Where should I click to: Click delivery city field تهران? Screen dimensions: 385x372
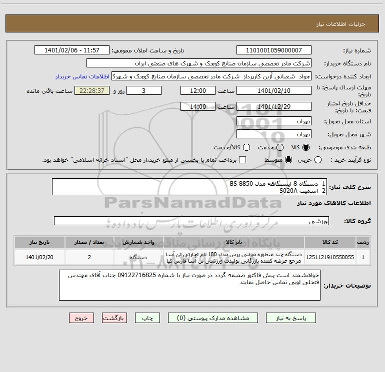point(274,134)
